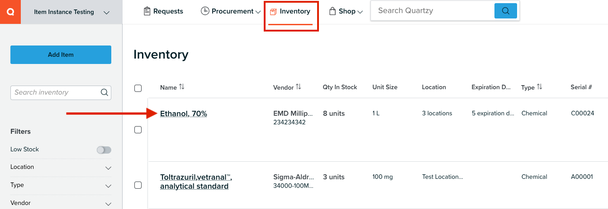
Task: Click catalog number 34000-100M...
Action: click(x=294, y=186)
